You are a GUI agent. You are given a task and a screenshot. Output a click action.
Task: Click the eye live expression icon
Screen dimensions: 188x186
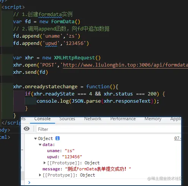pyautogui.click(x=27, y=129)
